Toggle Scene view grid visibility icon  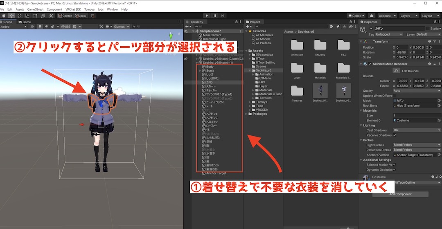tap(75, 27)
